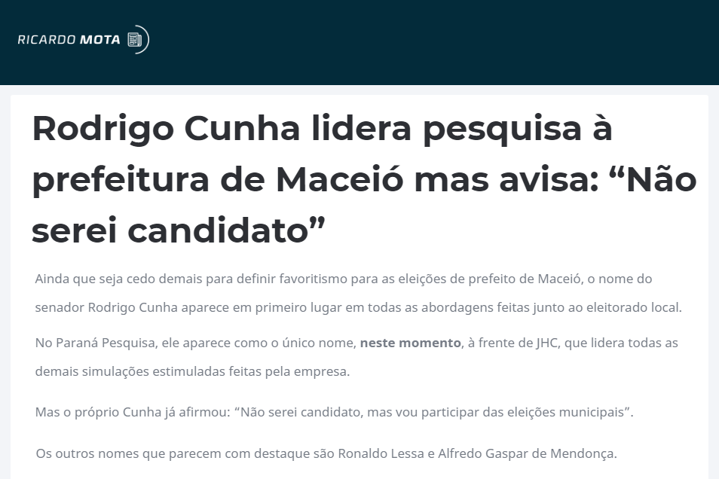Click the newspaper icon in the site logo

[136, 40]
